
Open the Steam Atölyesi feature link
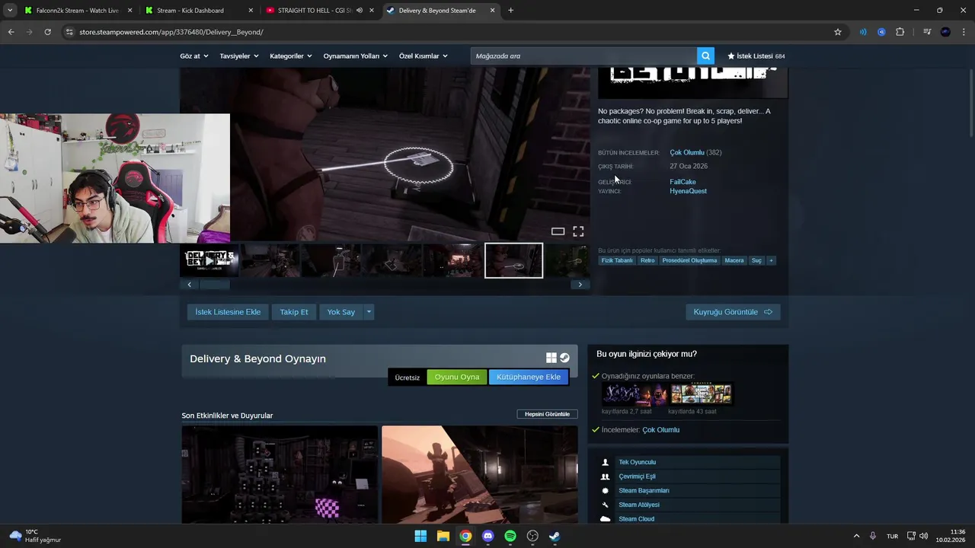[639, 505]
